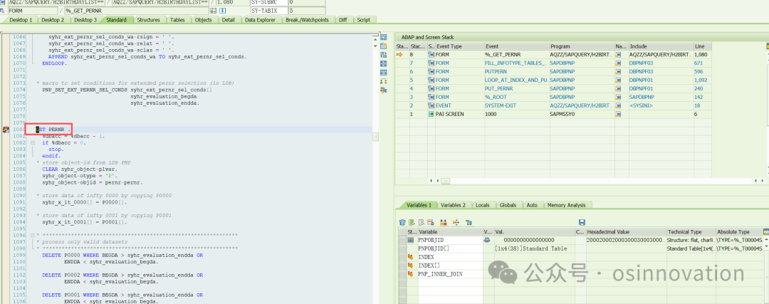Switch to the Objects tab
This screenshot has width=769, height=304.
203,20
